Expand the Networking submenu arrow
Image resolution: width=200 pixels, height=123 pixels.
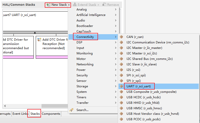115,64
